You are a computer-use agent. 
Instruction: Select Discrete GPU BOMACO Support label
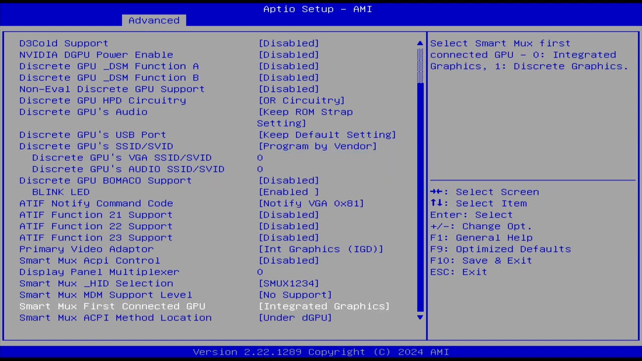(106, 180)
